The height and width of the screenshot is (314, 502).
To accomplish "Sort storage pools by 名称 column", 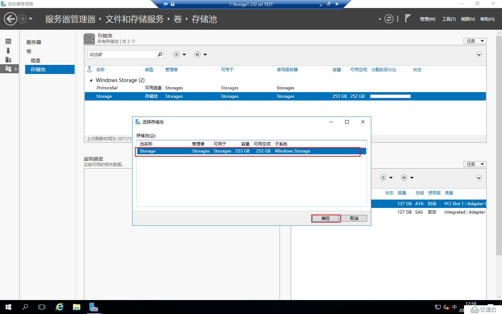I will pos(100,70).
